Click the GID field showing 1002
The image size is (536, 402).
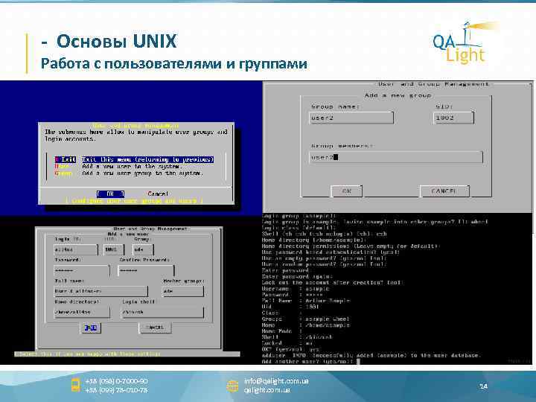(x=453, y=118)
